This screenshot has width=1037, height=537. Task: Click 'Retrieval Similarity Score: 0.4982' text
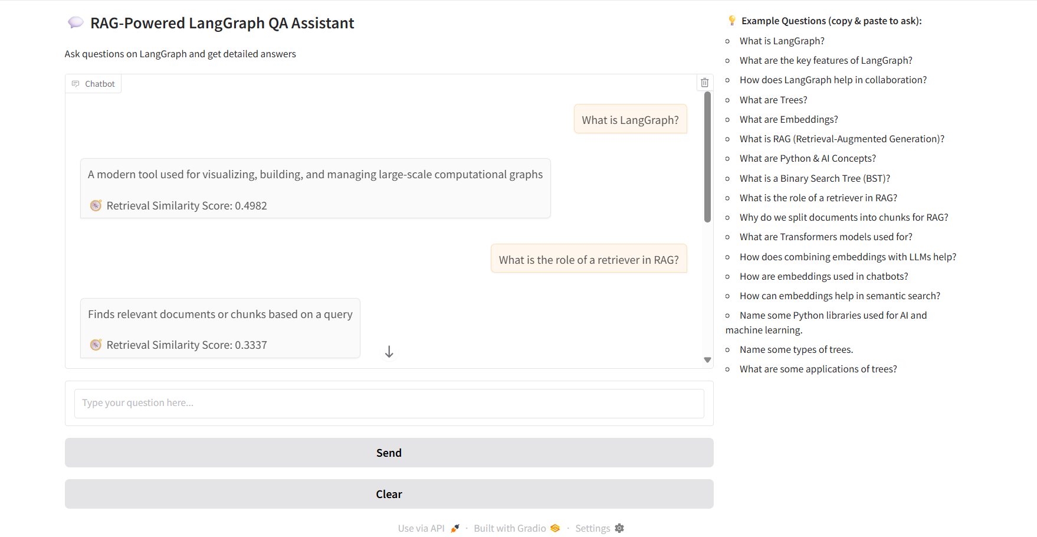pyautogui.click(x=187, y=205)
